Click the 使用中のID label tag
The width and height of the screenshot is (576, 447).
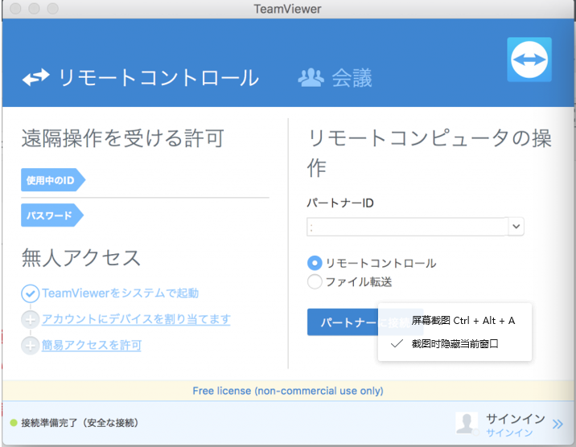click(x=53, y=180)
